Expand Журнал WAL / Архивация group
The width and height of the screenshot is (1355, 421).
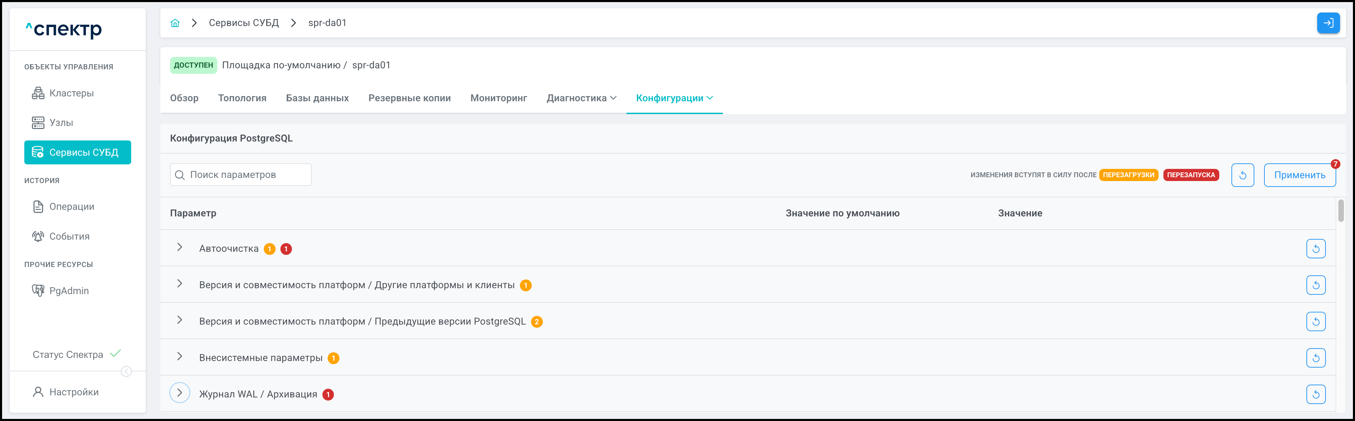pos(179,393)
